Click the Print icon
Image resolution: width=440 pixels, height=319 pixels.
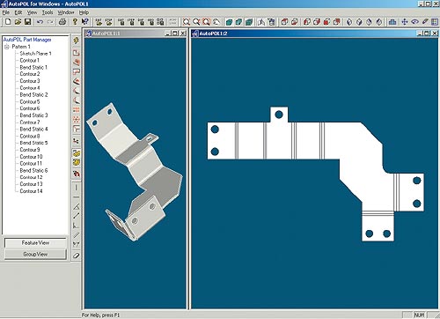pyautogui.click(x=62, y=22)
